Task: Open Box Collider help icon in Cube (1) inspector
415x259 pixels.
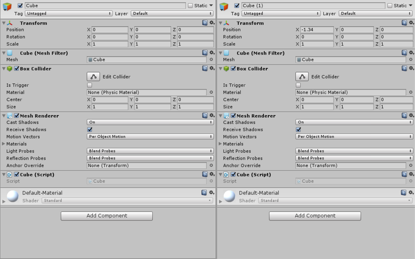Action: pos(404,68)
